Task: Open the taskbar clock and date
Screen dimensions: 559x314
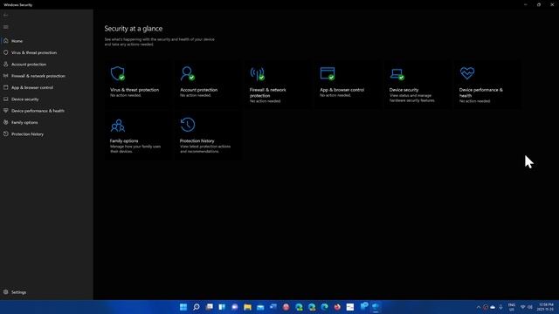Action: (x=546, y=307)
